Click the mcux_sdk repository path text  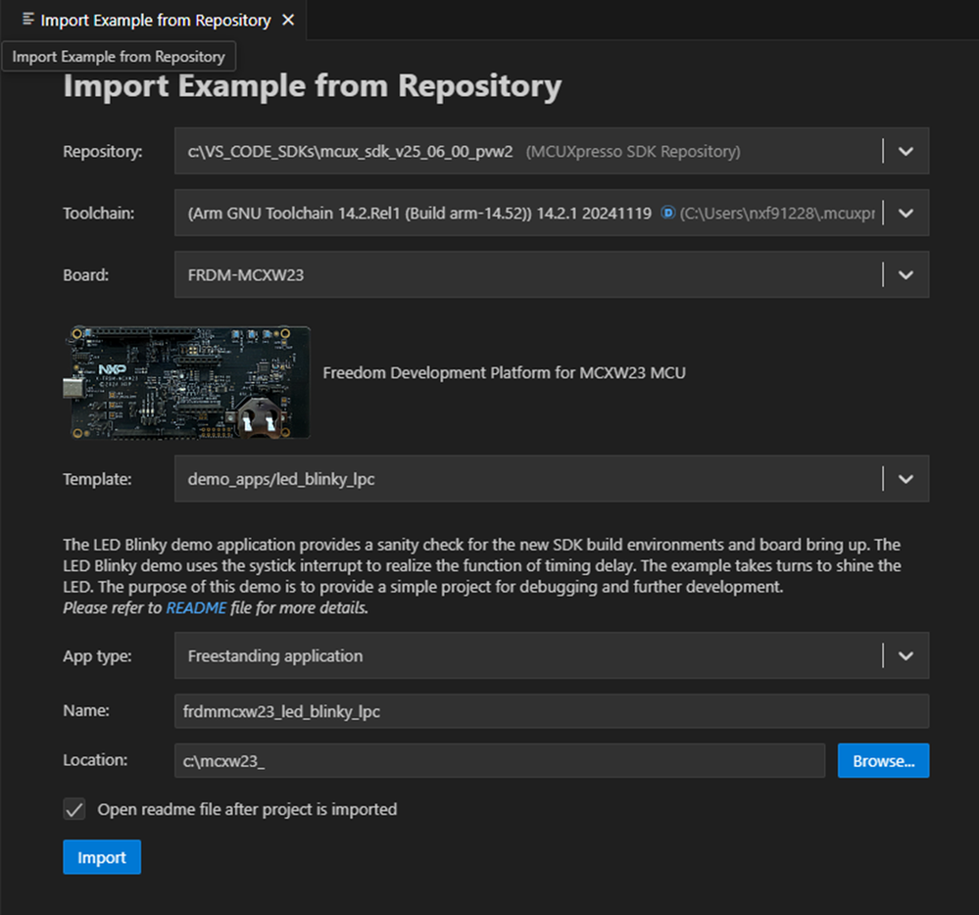350,152
